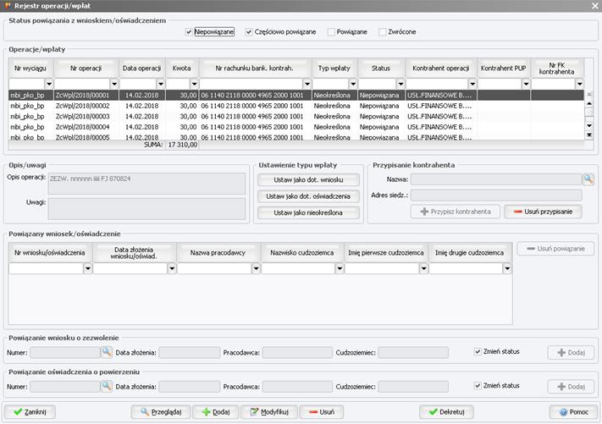Screen dimensions: 602x424
Task: Open the Status column filter dropdown
Action: point(400,84)
